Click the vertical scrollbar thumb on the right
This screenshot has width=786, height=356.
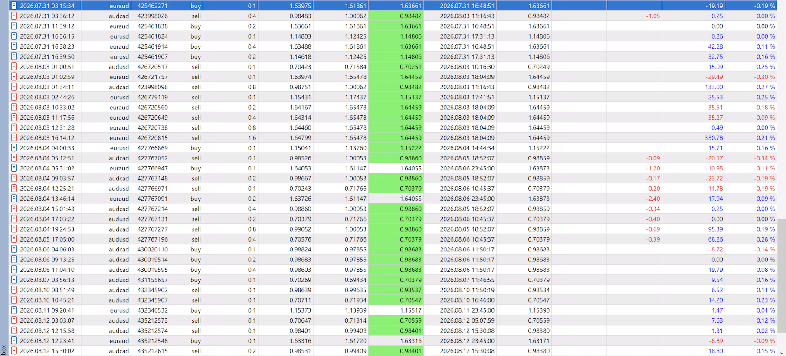click(782, 275)
